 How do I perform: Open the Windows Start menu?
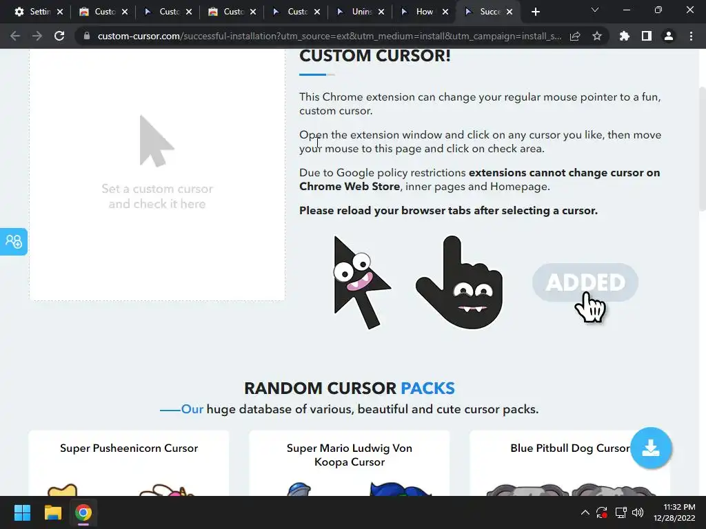(22, 512)
